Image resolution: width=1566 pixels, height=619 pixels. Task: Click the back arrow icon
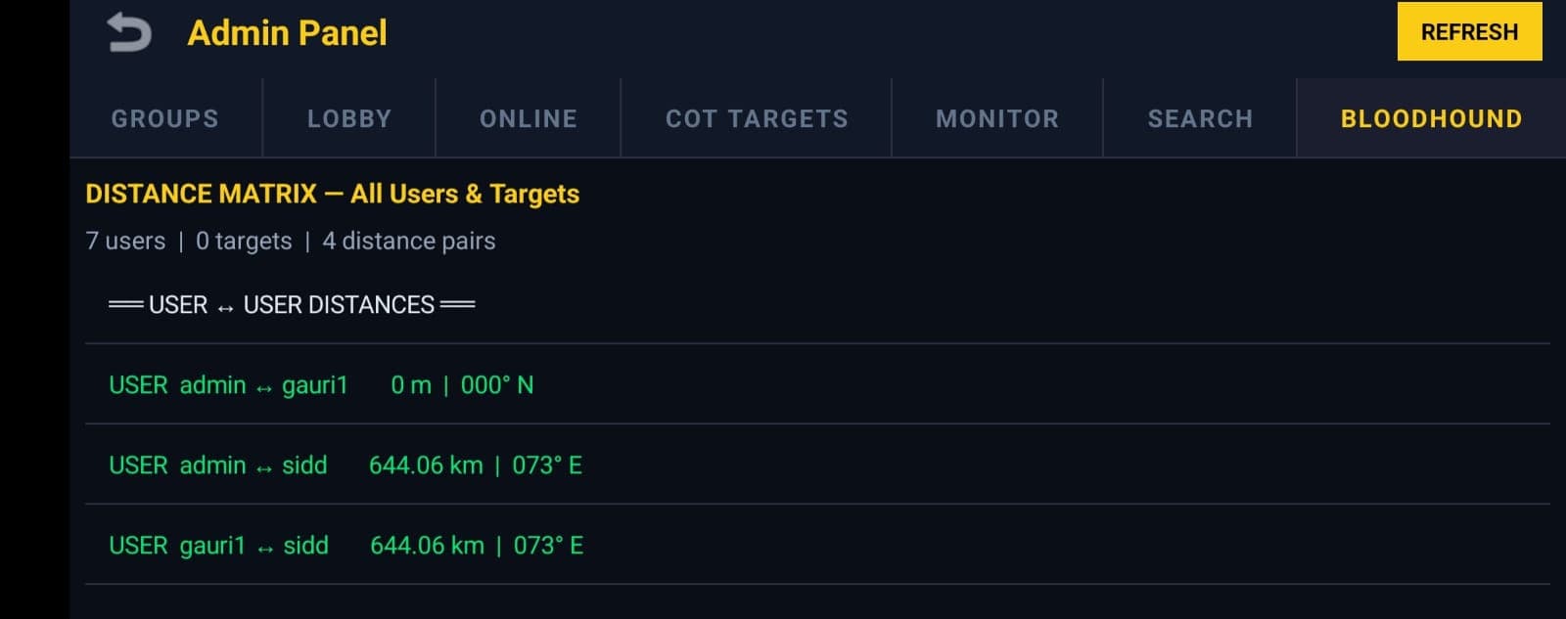129,32
